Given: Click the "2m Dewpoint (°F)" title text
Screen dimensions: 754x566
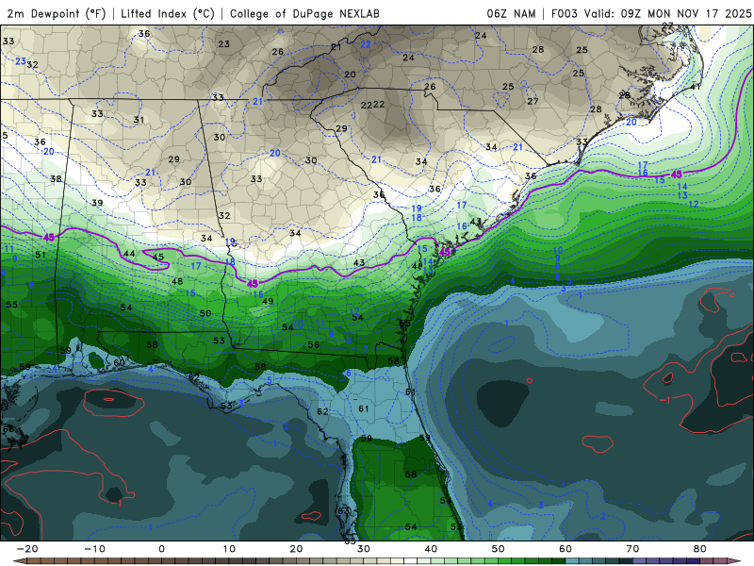Looking at the screenshot, I should point(57,13).
